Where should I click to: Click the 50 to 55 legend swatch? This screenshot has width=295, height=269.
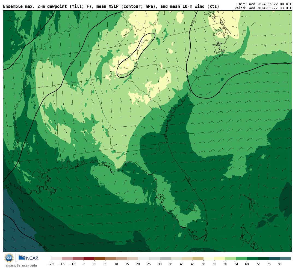[209, 259]
